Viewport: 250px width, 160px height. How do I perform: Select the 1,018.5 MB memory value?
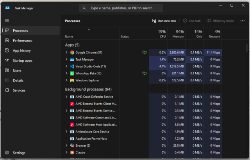(176, 66)
